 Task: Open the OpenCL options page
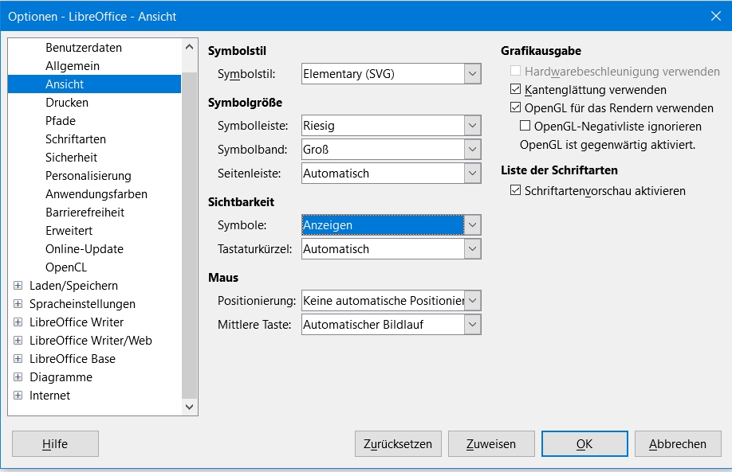[66, 267]
